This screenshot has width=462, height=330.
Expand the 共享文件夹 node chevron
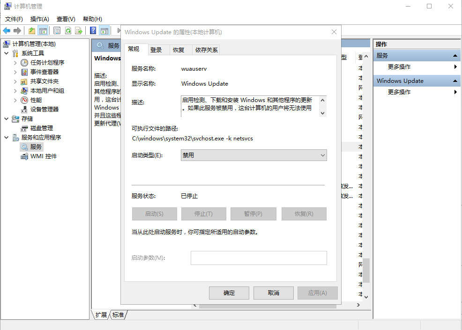tap(15, 81)
